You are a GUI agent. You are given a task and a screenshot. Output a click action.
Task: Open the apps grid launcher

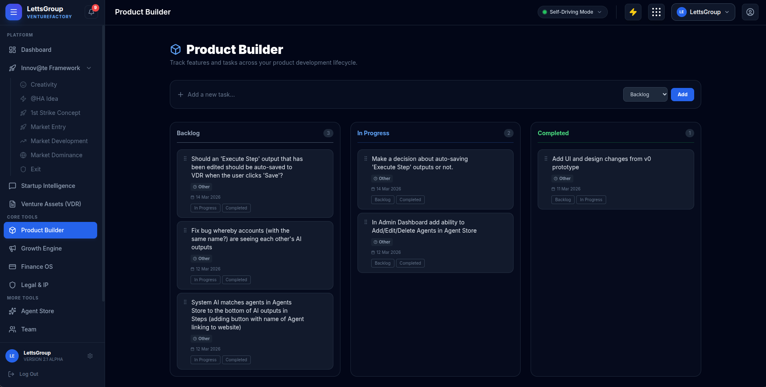click(656, 12)
